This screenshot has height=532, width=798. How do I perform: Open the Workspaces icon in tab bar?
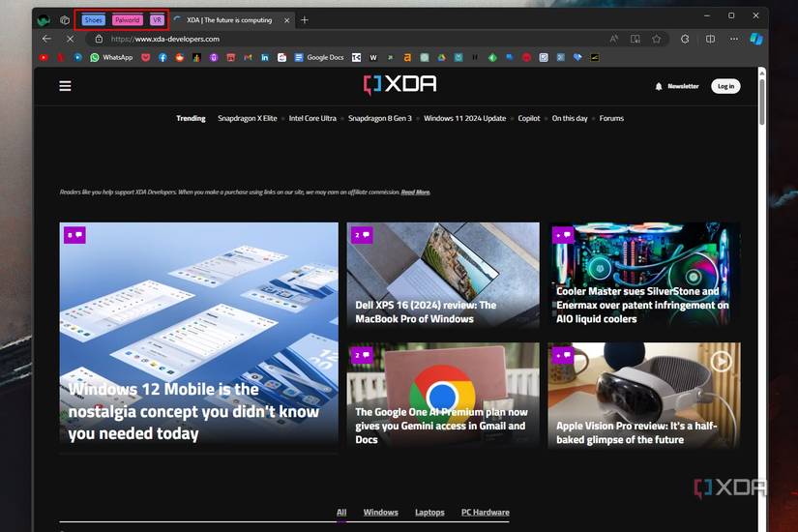pos(65,20)
